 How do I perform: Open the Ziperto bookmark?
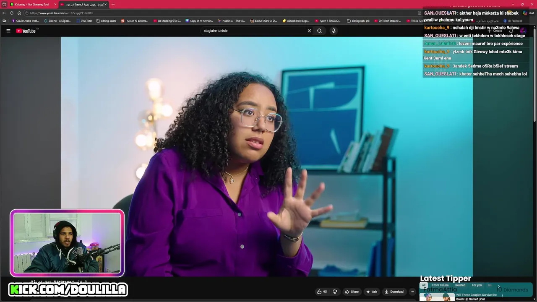(x=57, y=21)
